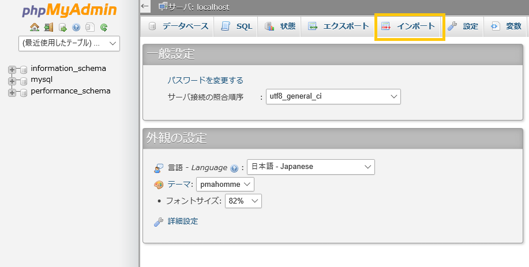Click the 外観の設定 panel header
Image resolution: width=529 pixels, height=267 pixels.
[x=333, y=138]
